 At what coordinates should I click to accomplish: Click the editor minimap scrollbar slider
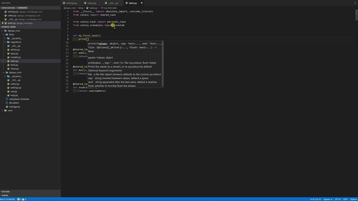point(357,15)
